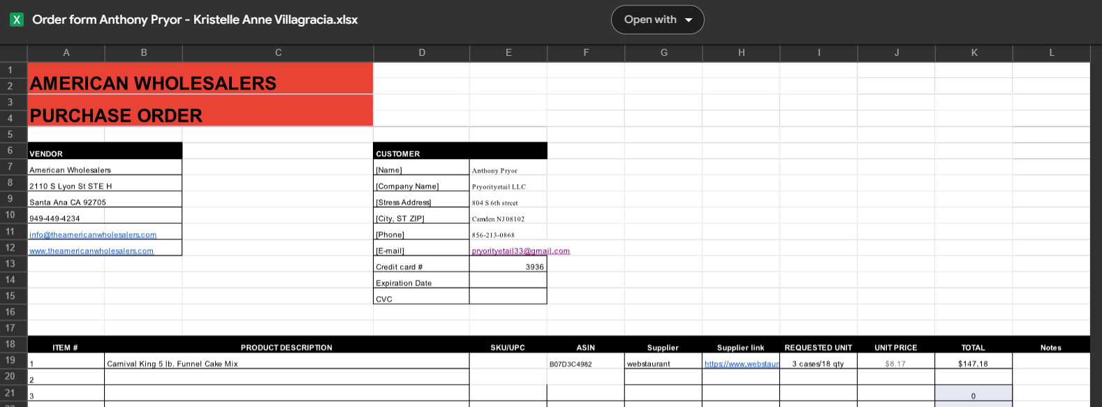Click the credit card value 3936 cell

point(508,264)
